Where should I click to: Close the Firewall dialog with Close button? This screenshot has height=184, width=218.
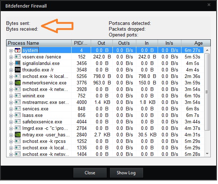tap(90, 173)
